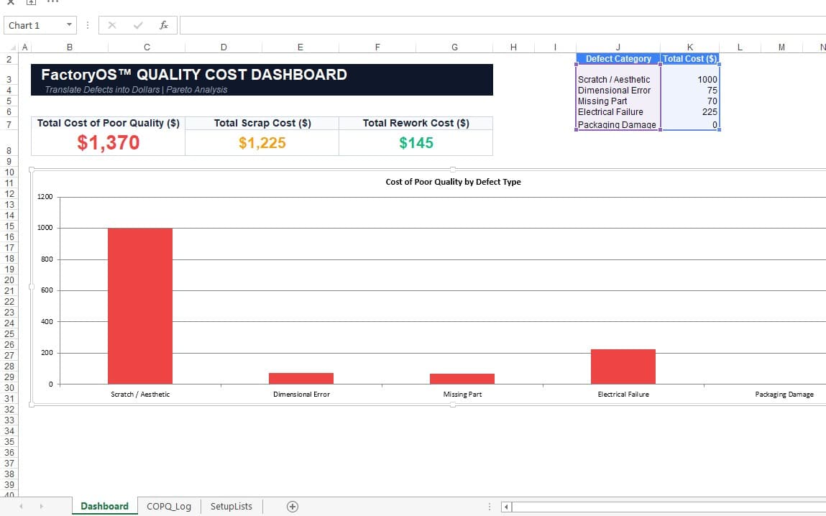Image resolution: width=826 pixels, height=516 pixels.
Task: Click the previous sheet navigation arrow
Action: point(21,507)
